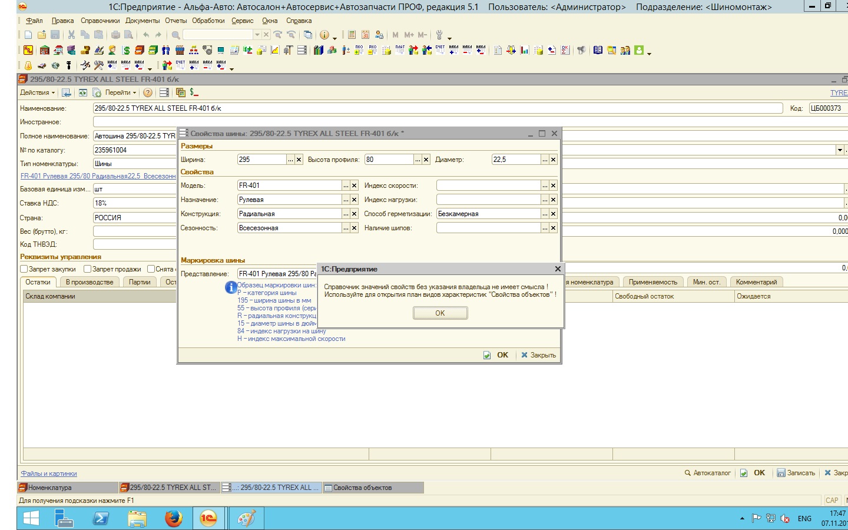
Task: Clear the Диаметр field with its X
Action: click(x=554, y=160)
